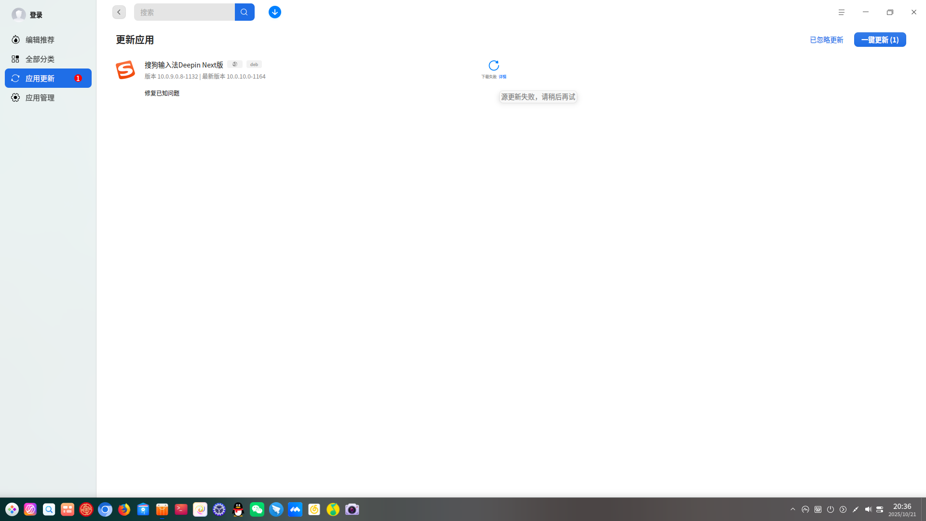Open system settings gear in taskbar
This screenshot has width=926, height=521.
(x=219, y=509)
